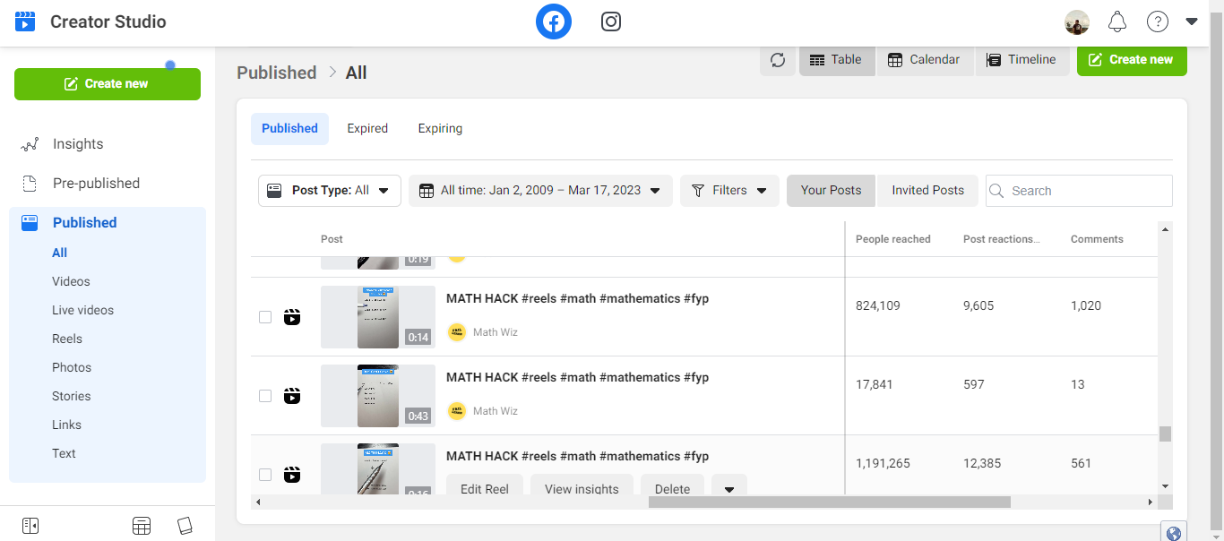Click the horizontal scrollbar right arrow
Image resolution: width=1224 pixels, height=541 pixels.
[x=1151, y=502]
